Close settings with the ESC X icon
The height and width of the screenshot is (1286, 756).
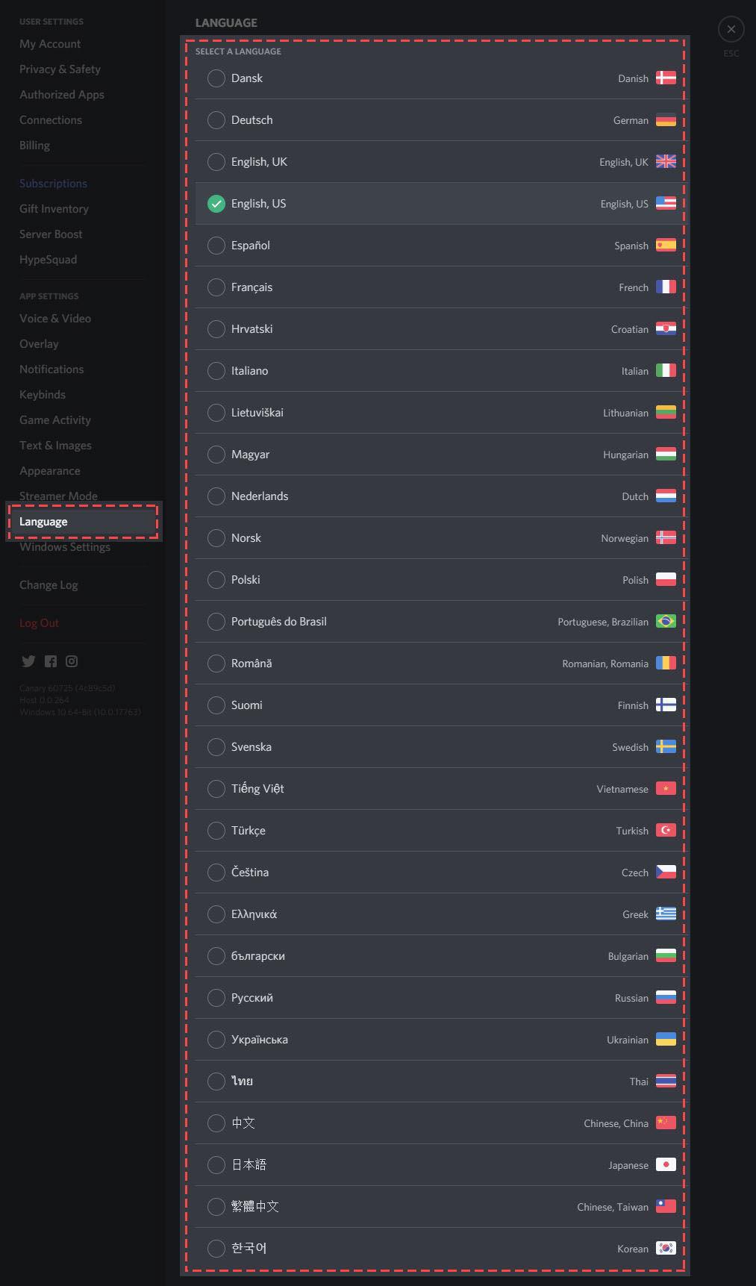[731, 29]
